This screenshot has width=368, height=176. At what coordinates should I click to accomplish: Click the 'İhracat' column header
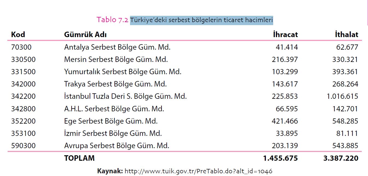[x=285, y=35]
